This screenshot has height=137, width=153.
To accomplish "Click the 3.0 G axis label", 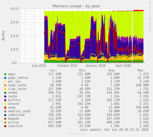I will (x=14, y=22).
